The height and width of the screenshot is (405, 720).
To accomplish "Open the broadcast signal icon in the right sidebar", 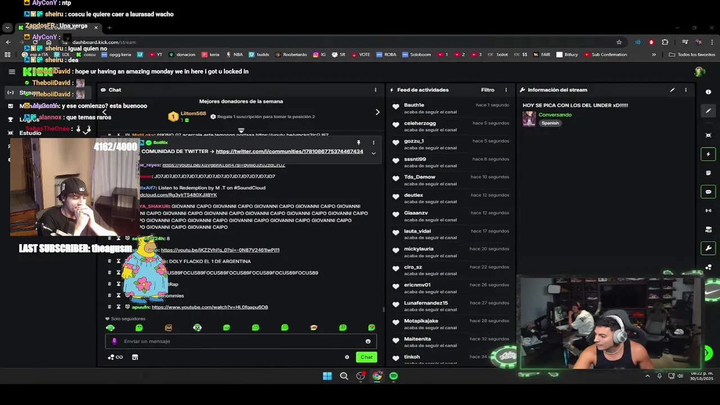I will pyautogui.click(x=708, y=210).
